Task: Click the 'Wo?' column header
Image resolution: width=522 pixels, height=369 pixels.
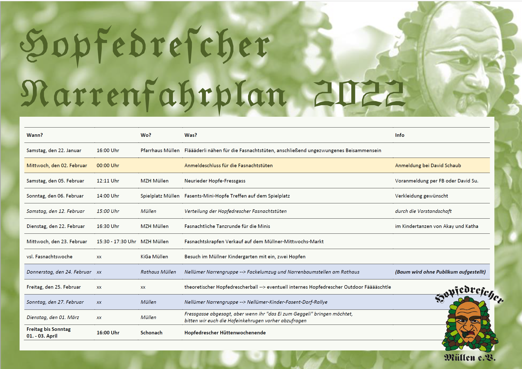Action: tap(146, 135)
